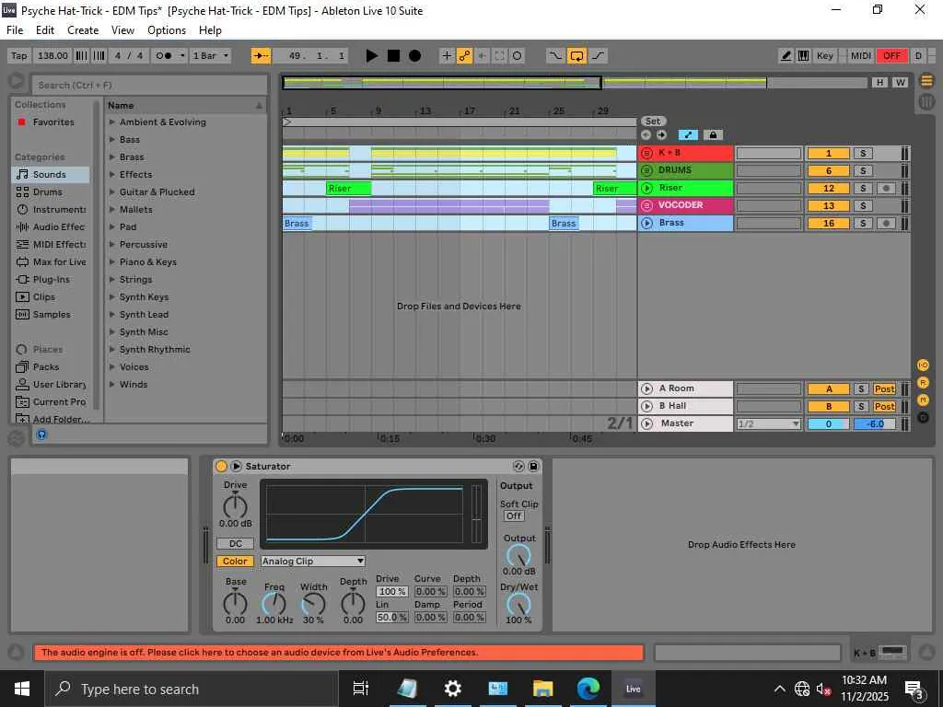Arm the Brass track for recording
The height and width of the screenshot is (707, 943).
coord(885,223)
